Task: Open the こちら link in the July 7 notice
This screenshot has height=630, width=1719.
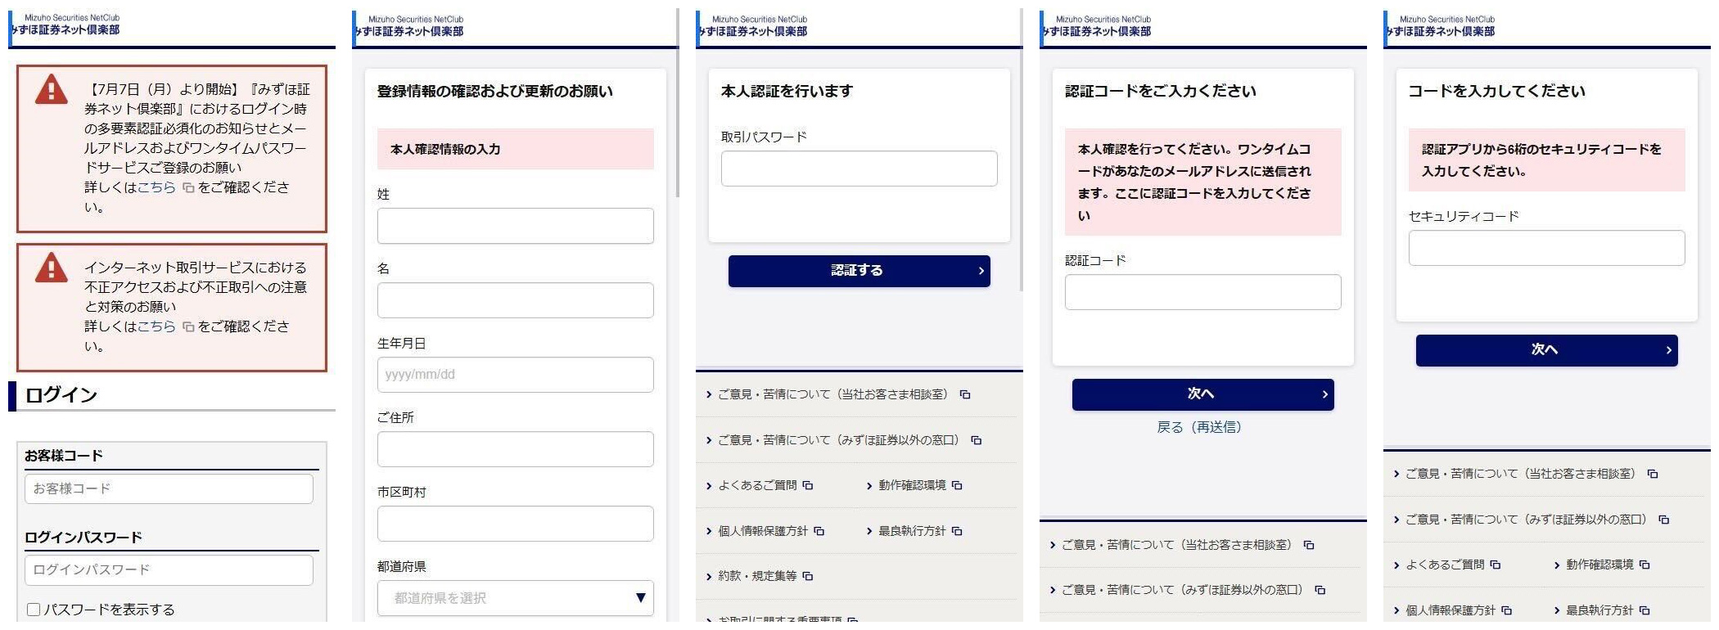Action: tap(156, 187)
